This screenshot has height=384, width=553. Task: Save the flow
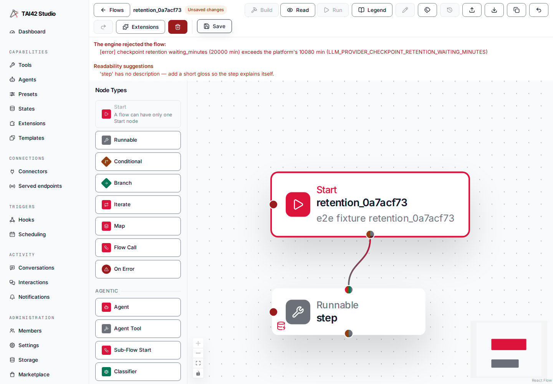click(x=214, y=26)
